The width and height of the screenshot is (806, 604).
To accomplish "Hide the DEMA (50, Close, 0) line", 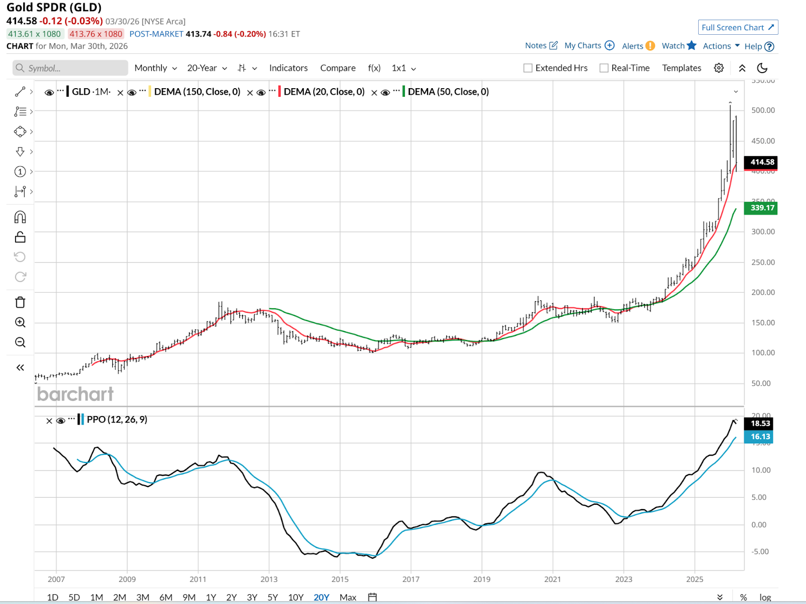I will click(385, 93).
